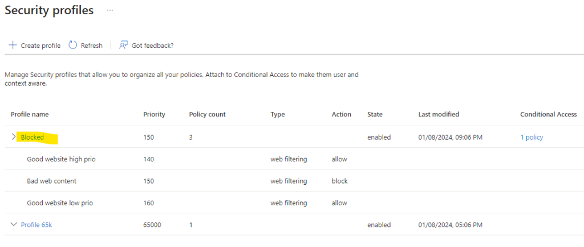Click the circular Refresh icon
The height and width of the screenshot is (247, 584).
click(x=72, y=46)
